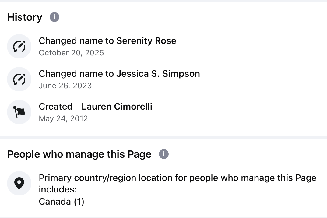The height and width of the screenshot is (218, 327).
Task: Click the flag icon for page creation
Action: click(19, 112)
